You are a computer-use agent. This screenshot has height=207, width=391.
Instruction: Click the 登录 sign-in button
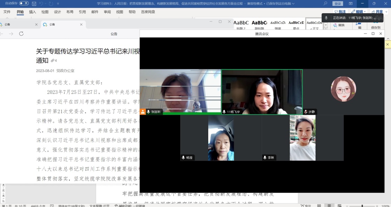[338, 3]
